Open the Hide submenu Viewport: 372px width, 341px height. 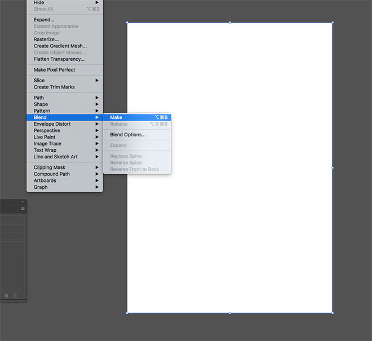pos(65,3)
